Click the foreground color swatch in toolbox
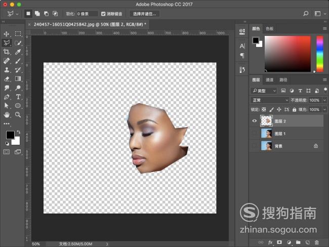Screen dimensions: 329x247 coord(10,135)
